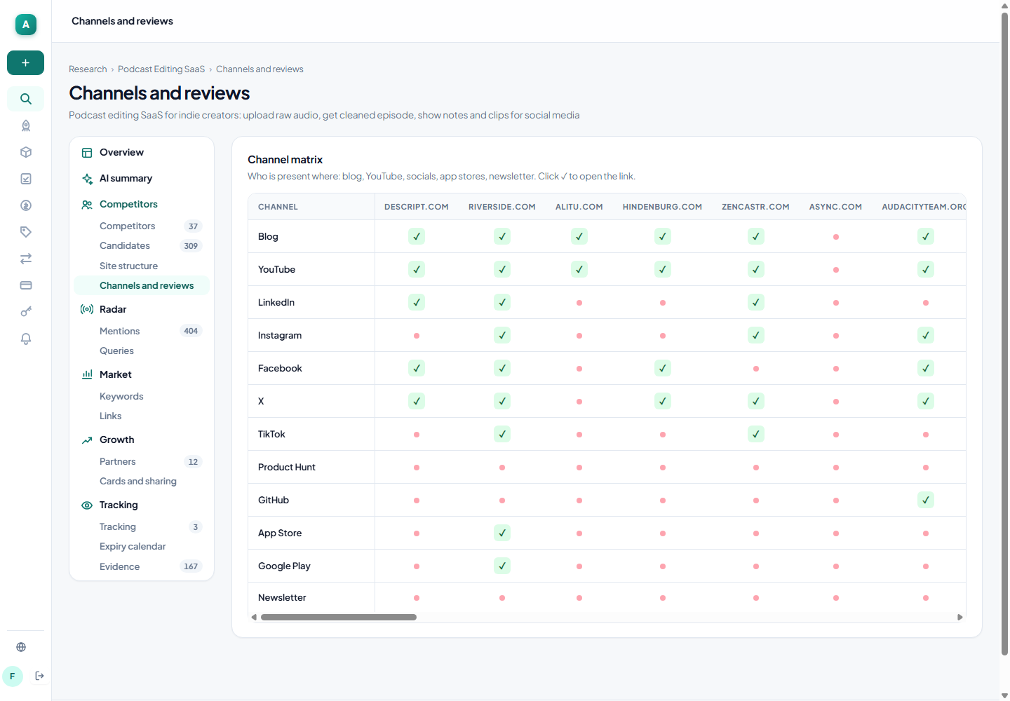Open the F user avatar
The image size is (1010, 701).
pos(13,676)
